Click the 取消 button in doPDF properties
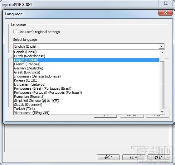The height and width of the screenshot is (165, 175). pyautogui.click(x=134, y=157)
